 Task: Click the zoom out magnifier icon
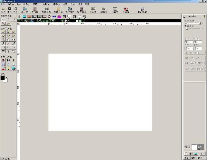(41, 21)
